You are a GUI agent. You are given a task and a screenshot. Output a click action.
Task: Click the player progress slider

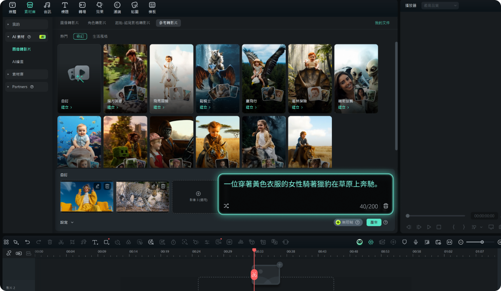coord(436,216)
